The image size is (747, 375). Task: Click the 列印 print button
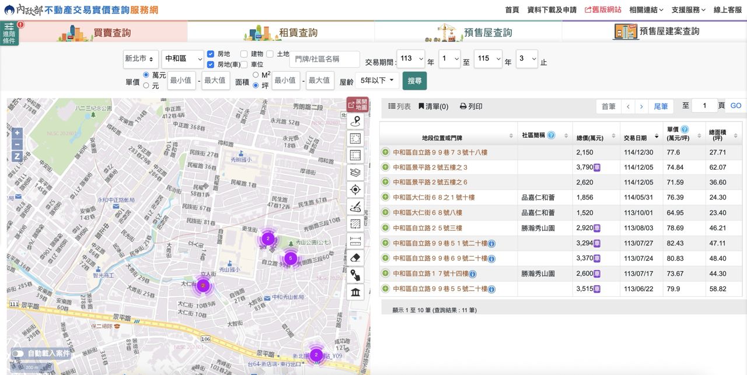tap(471, 107)
